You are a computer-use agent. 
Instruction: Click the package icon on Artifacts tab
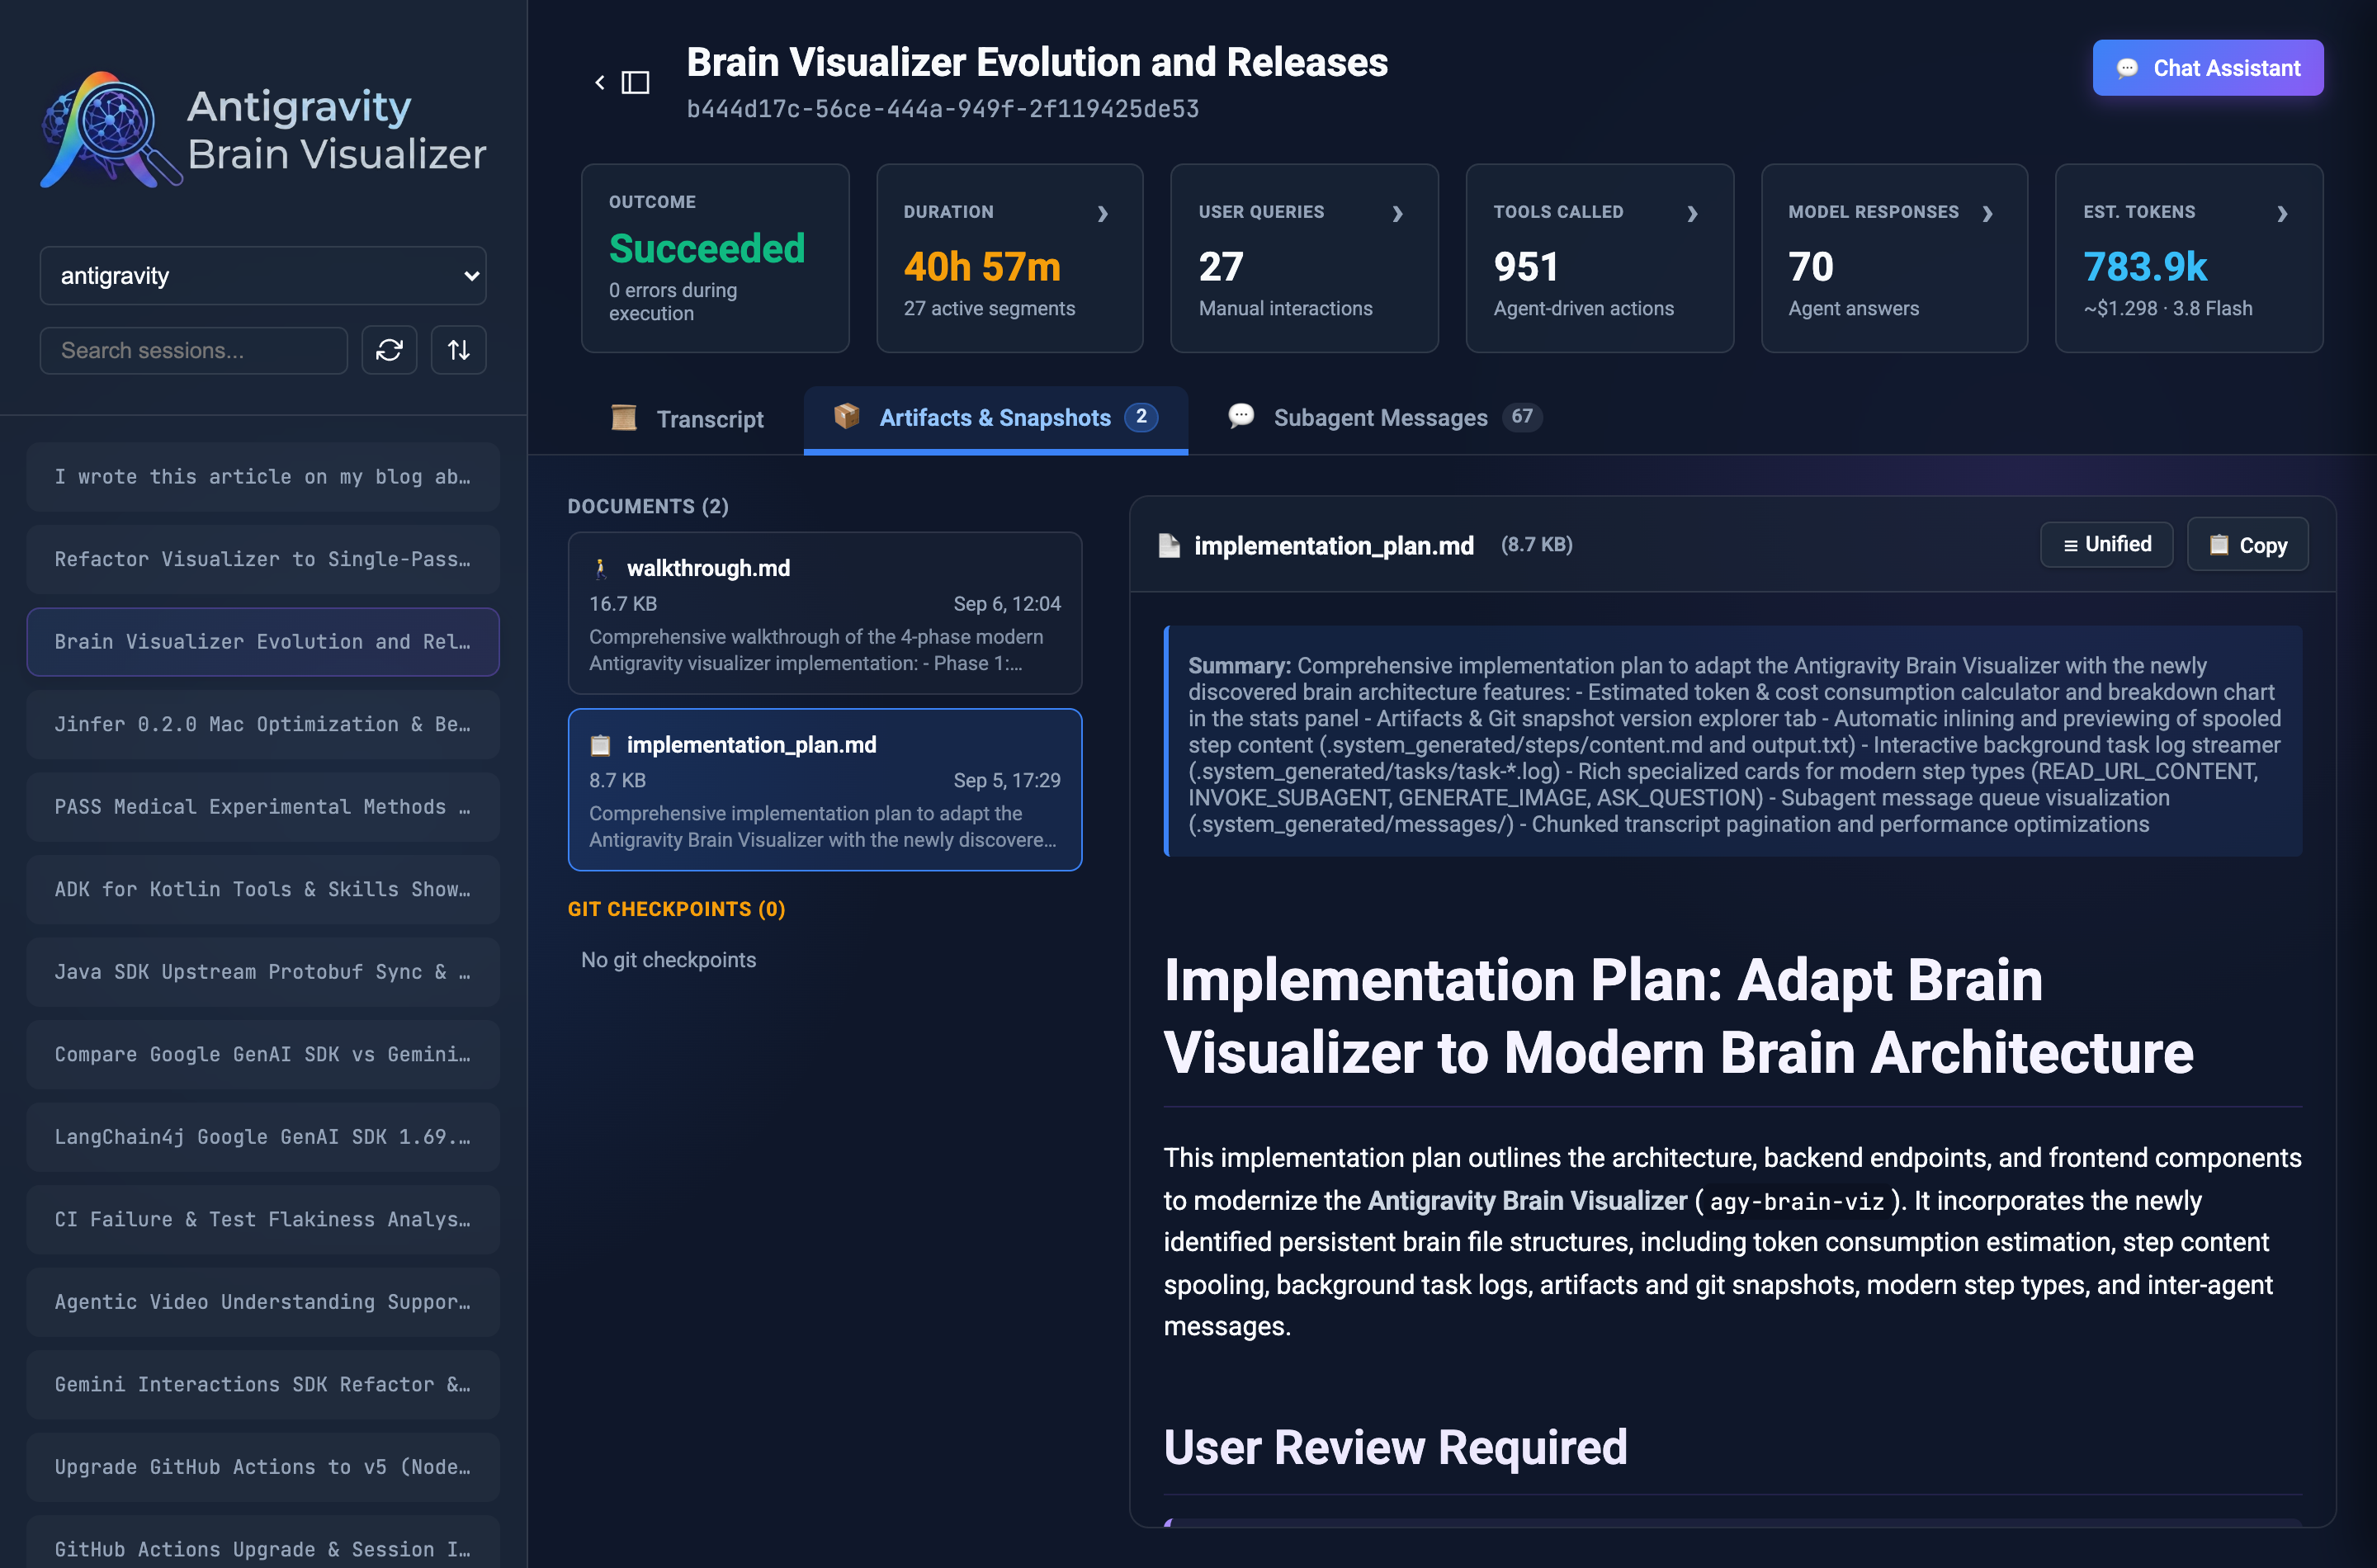(847, 416)
